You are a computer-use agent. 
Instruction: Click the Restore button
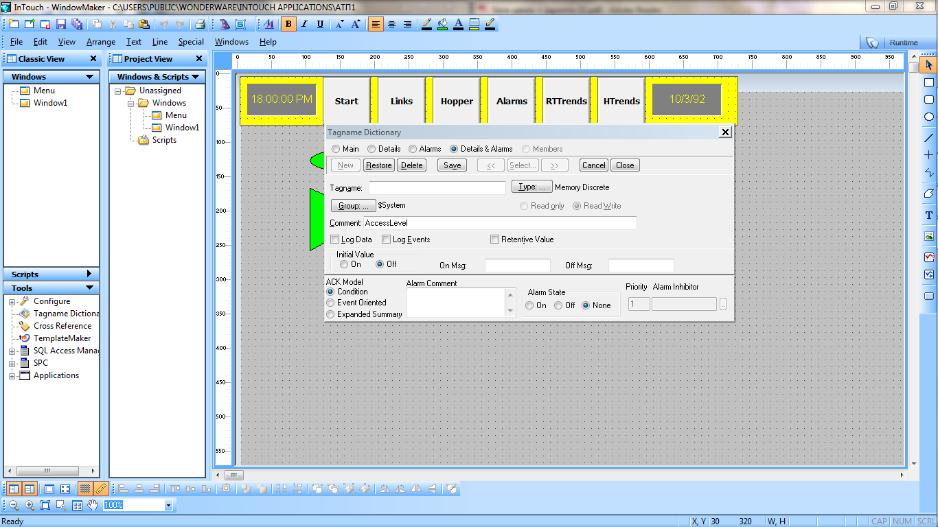pos(378,165)
